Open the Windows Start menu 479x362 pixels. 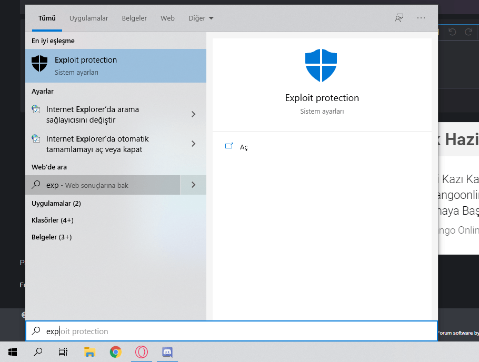tap(13, 352)
